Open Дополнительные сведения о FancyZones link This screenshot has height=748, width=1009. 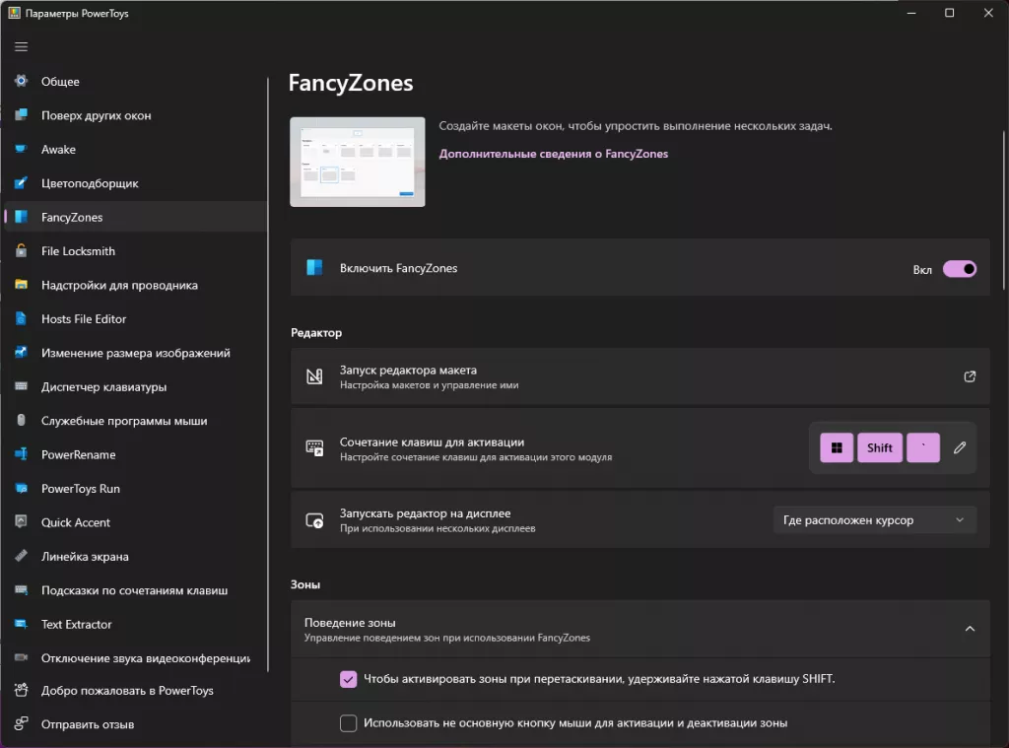[553, 154]
